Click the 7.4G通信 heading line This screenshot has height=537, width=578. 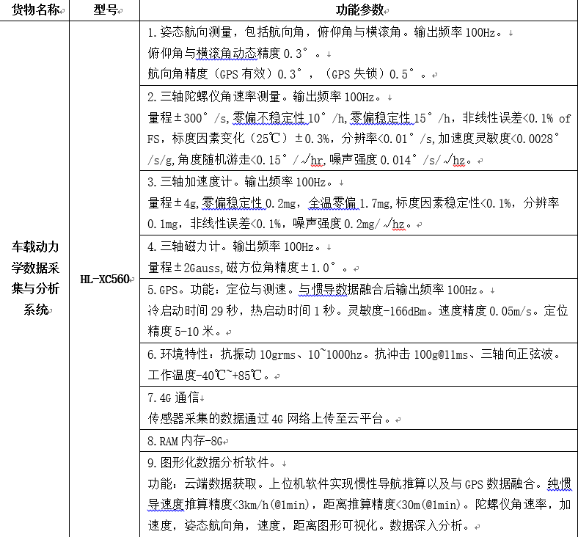pyautogui.click(x=173, y=398)
